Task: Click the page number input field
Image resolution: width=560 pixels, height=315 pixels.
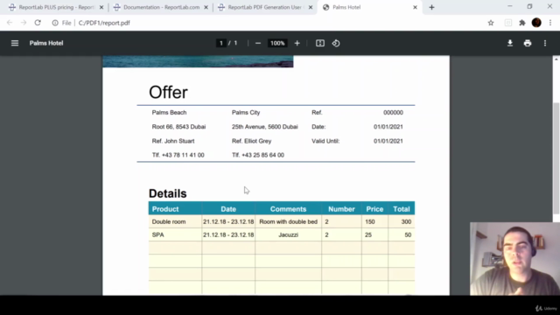Action: [x=221, y=43]
